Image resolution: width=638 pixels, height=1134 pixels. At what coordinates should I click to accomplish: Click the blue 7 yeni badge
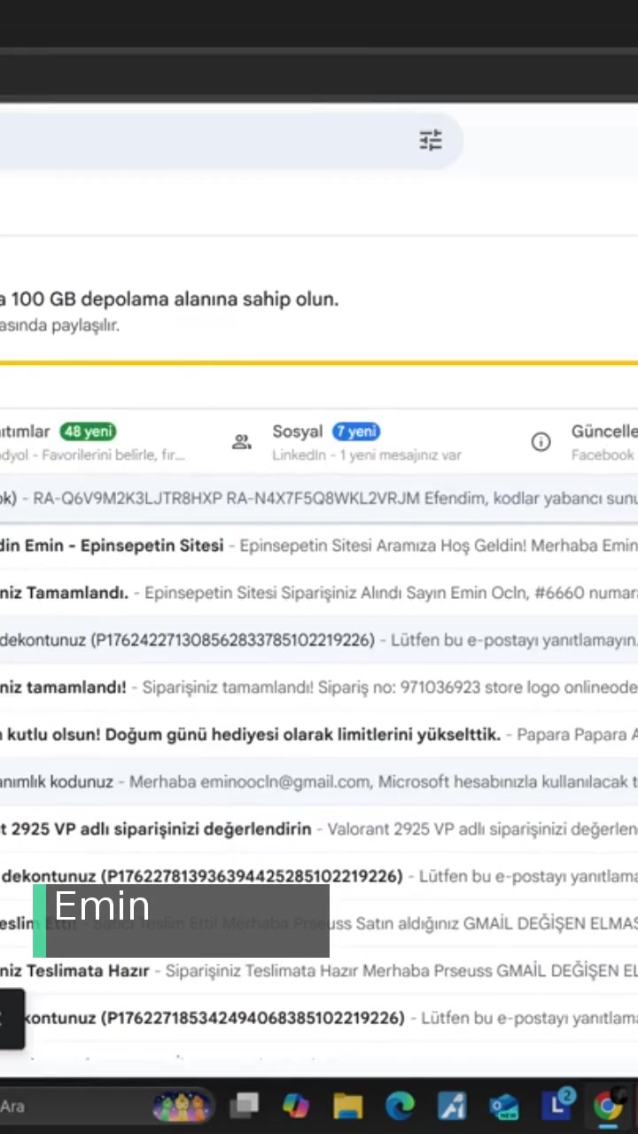(x=356, y=431)
